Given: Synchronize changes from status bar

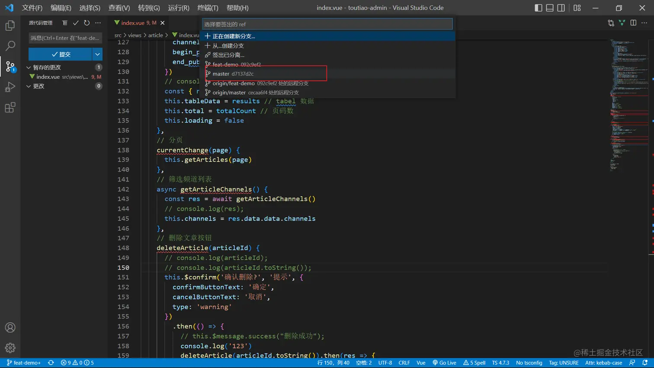Looking at the screenshot, I should pos(51,363).
